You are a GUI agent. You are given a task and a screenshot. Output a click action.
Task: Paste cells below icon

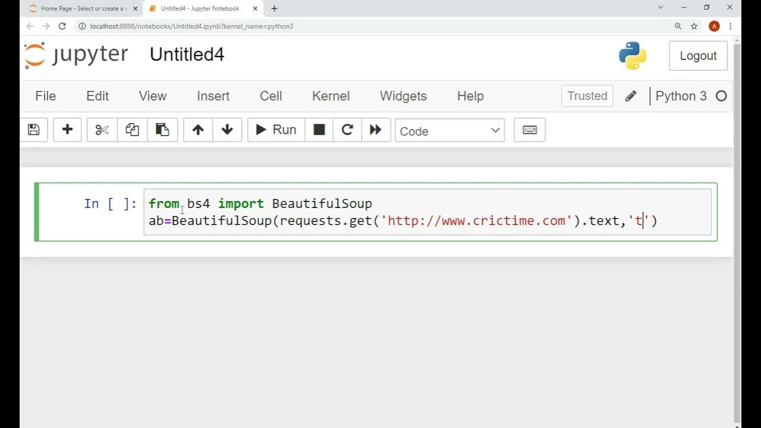point(162,130)
